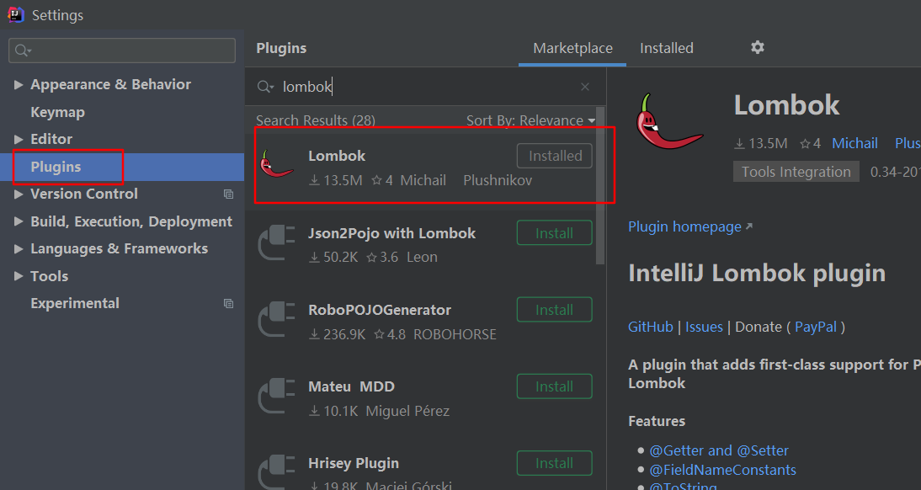
Task: Expand Build, Execution, Deployment node
Action: [19, 222]
